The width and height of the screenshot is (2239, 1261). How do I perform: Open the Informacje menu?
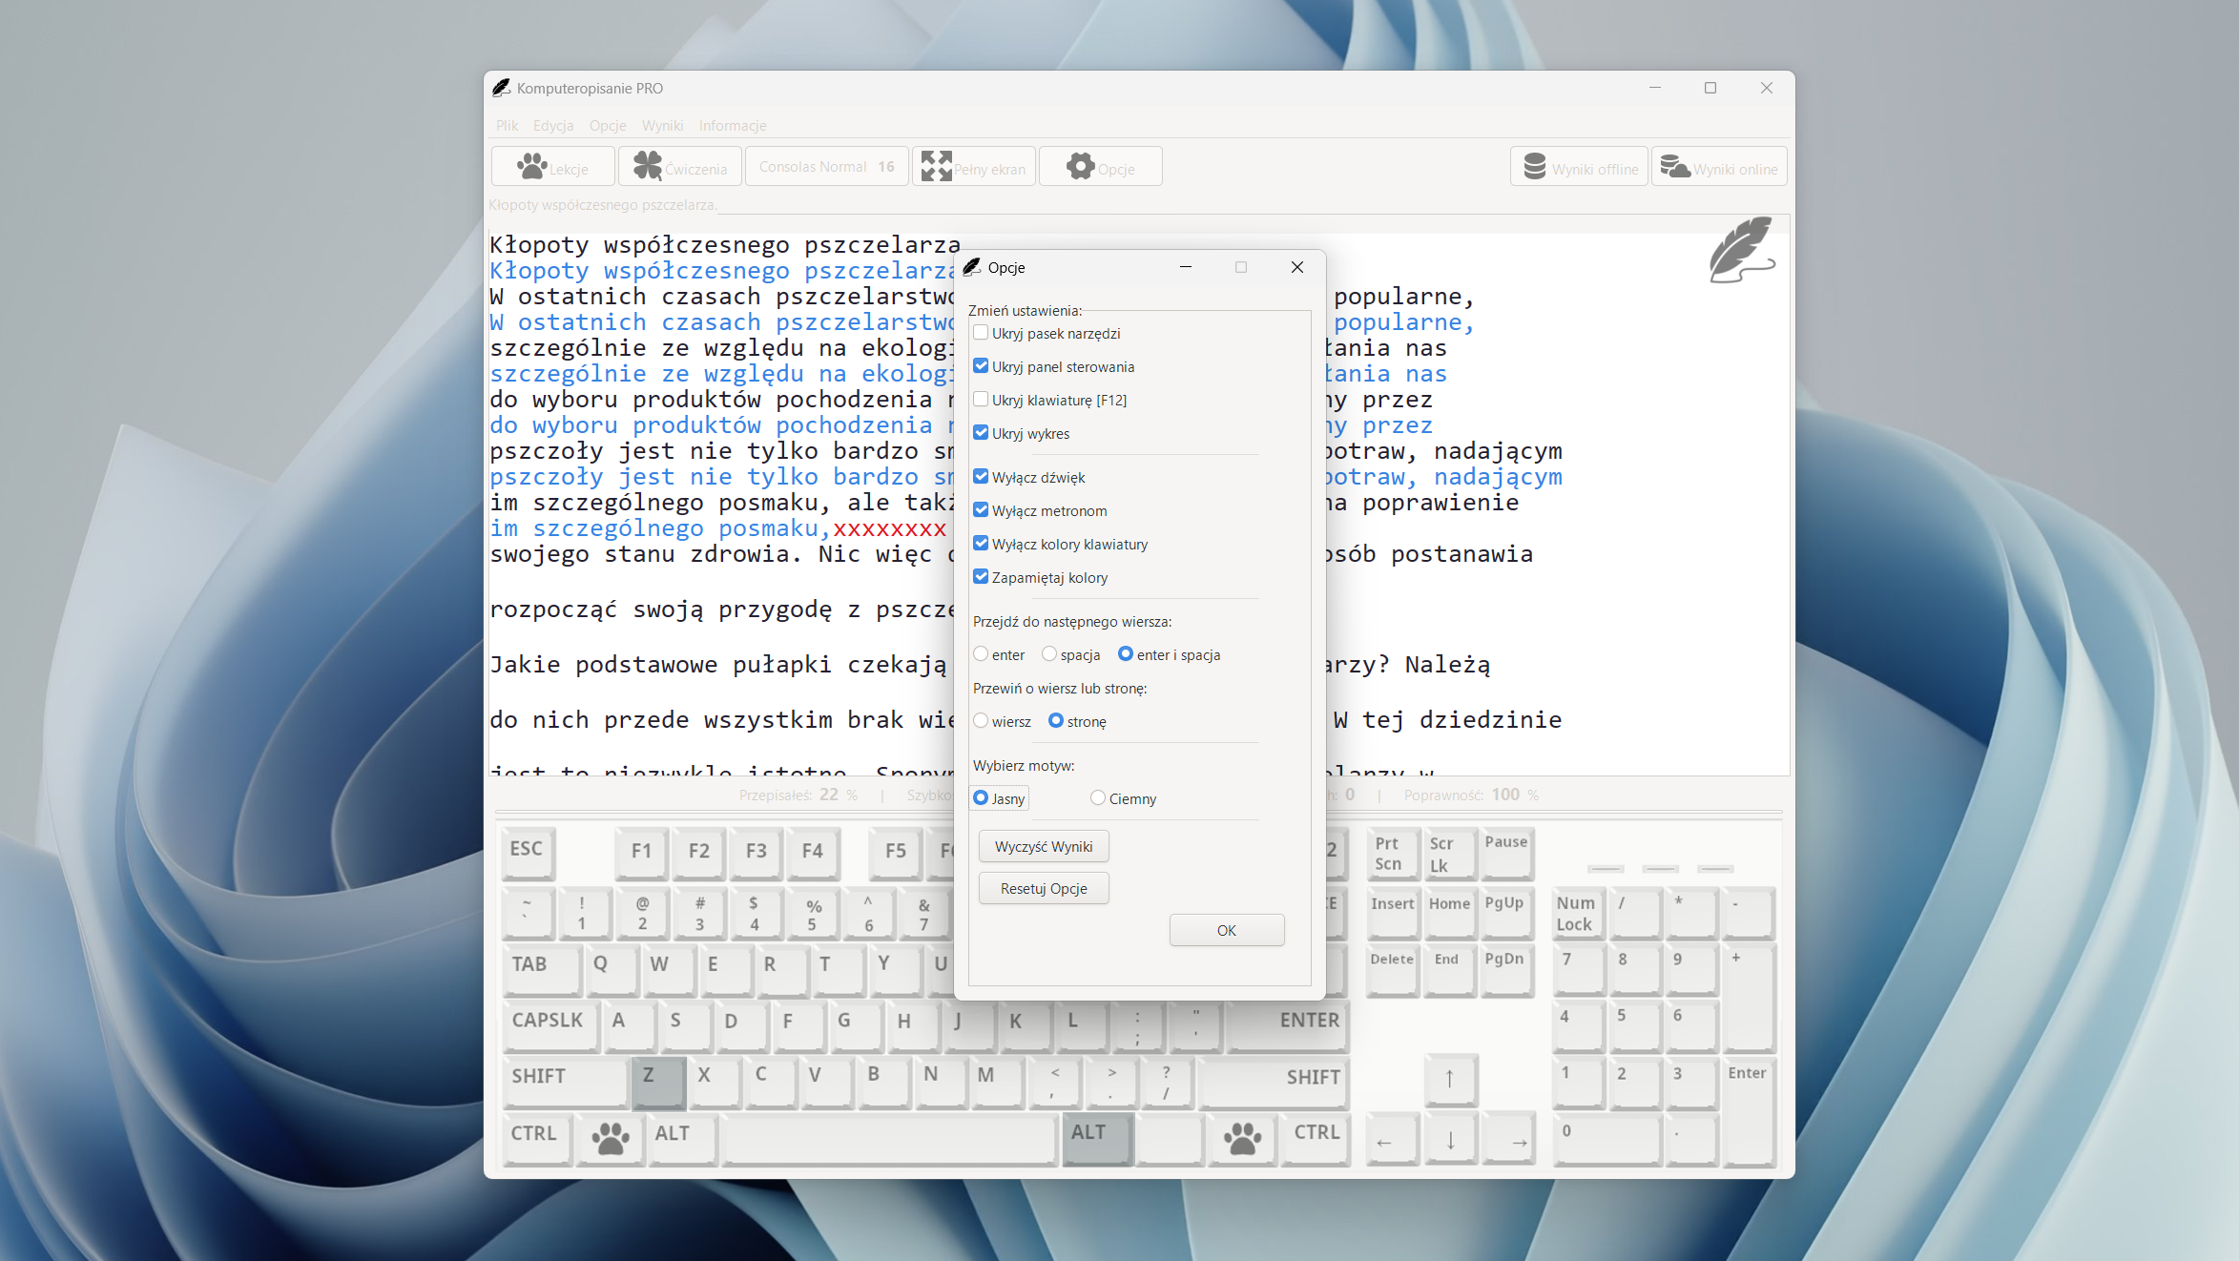732,126
